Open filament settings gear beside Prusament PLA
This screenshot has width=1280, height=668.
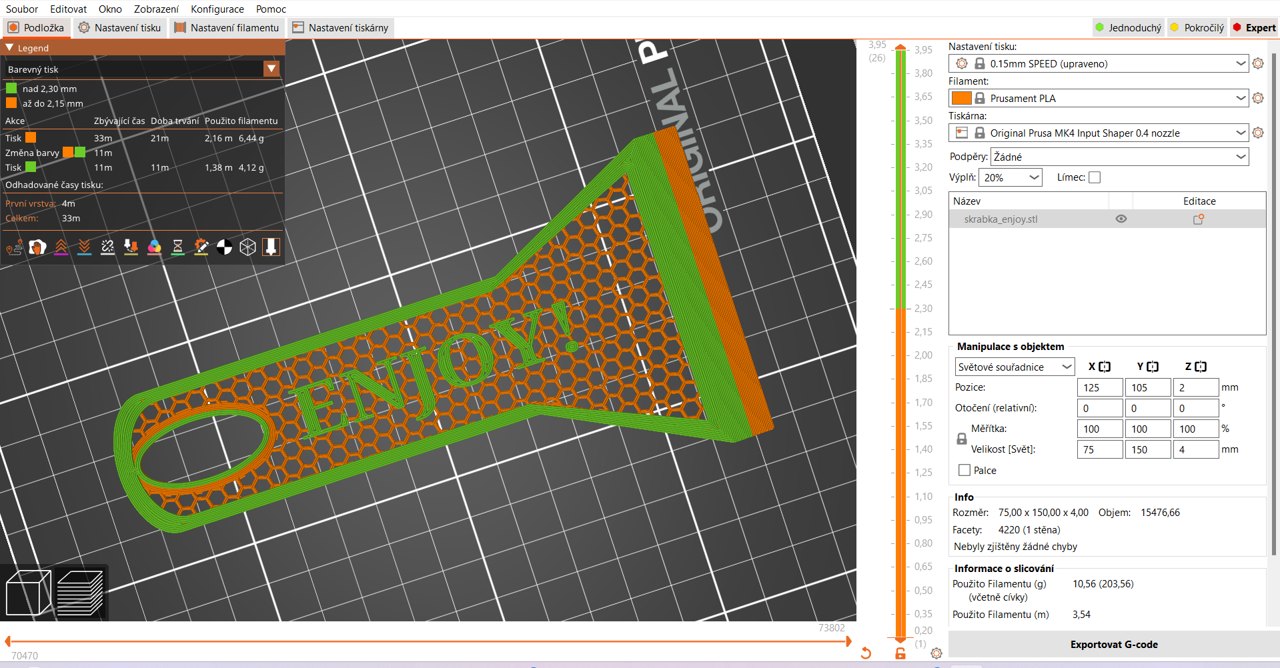[x=1258, y=98]
